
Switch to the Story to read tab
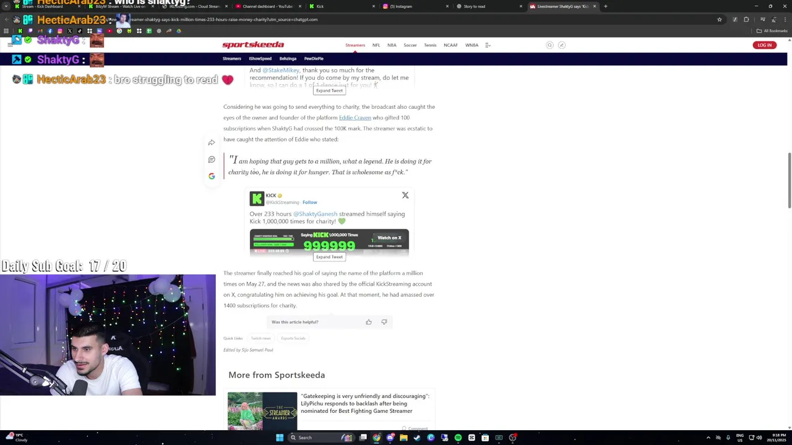click(x=475, y=6)
